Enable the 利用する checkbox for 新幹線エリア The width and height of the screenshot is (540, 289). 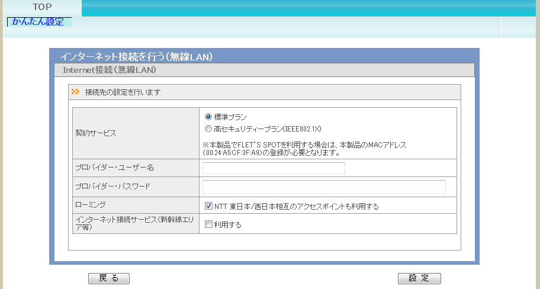click(x=208, y=224)
